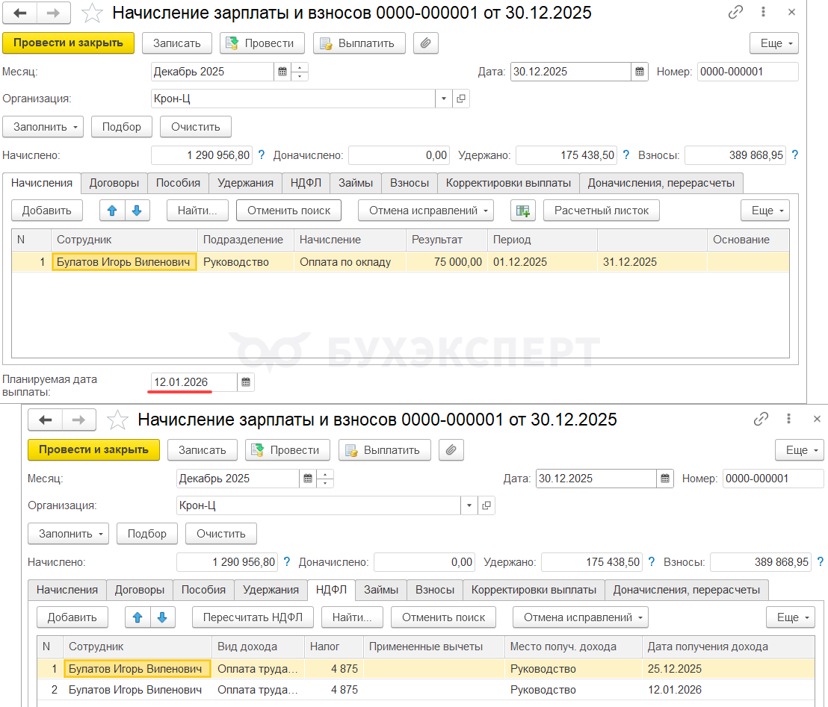Viewport: 828px width, 707px height.
Task: Open the Заполнить dropdown in lower window
Action: tap(68, 534)
